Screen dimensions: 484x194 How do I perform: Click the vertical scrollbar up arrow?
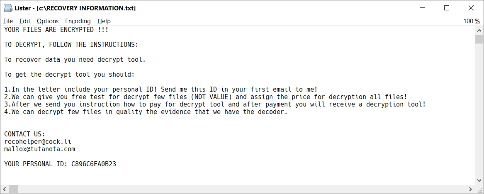click(479, 31)
